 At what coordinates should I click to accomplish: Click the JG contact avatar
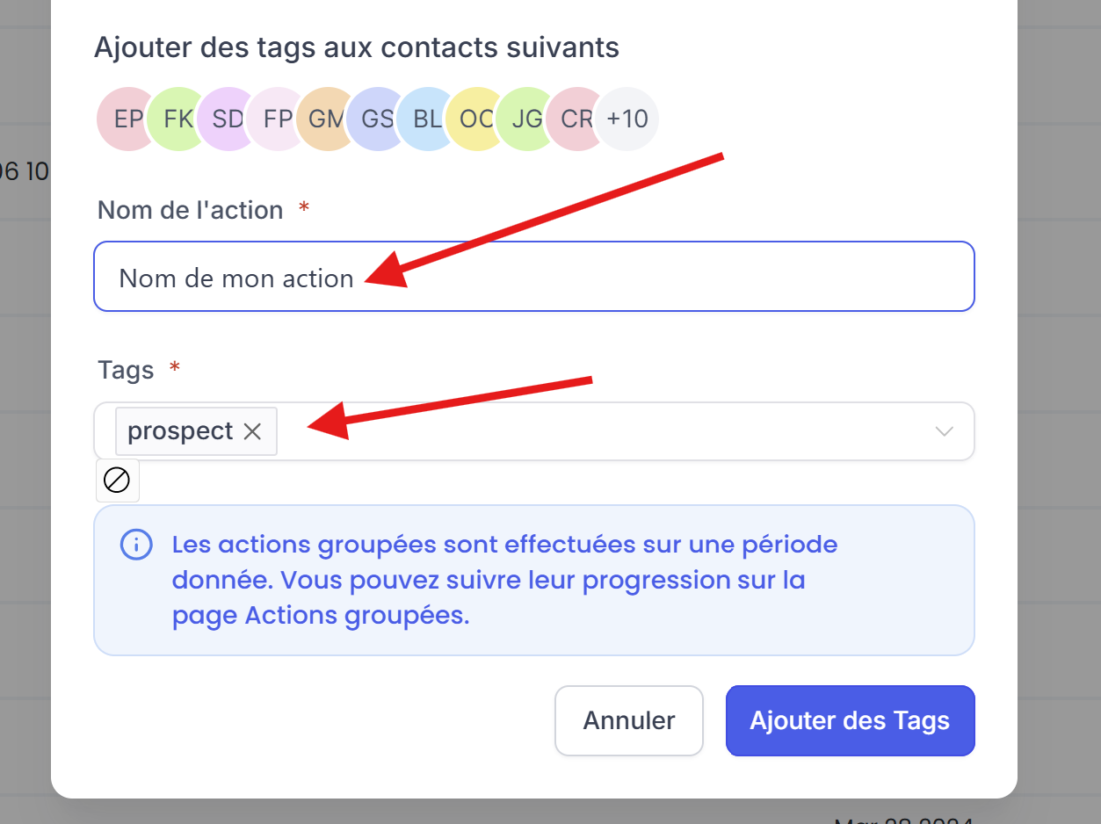tap(526, 119)
